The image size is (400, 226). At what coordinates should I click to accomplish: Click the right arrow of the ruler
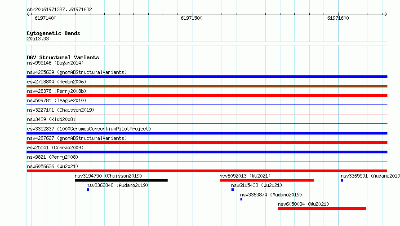click(x=386, y=14)
